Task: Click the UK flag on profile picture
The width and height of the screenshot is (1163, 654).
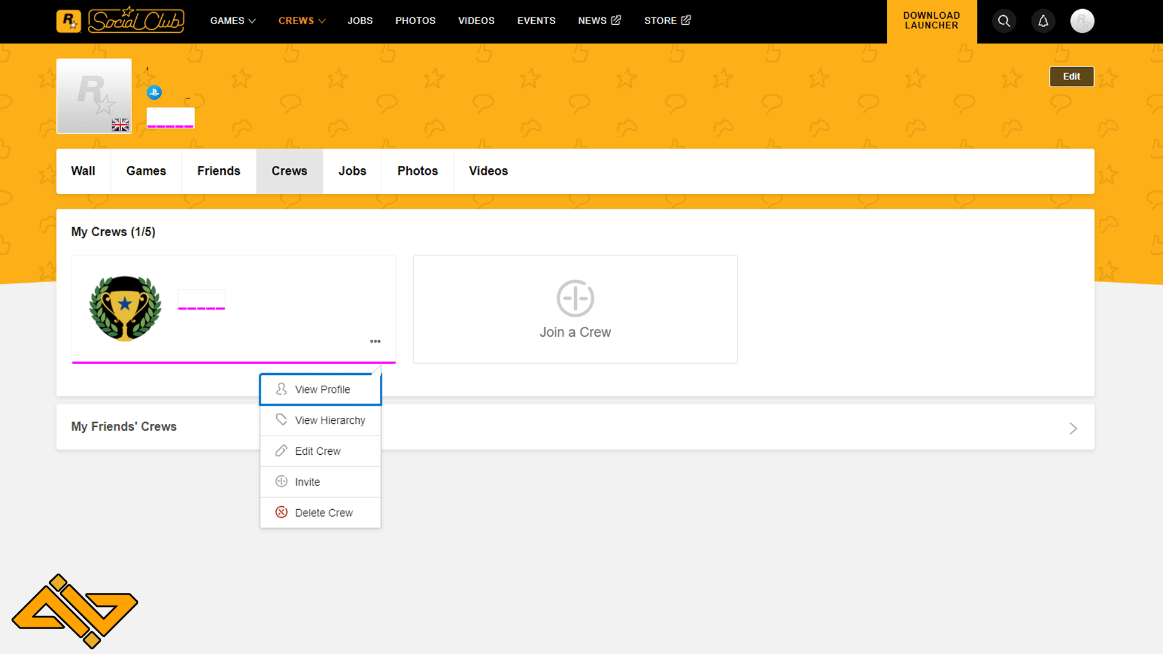Action: 121,125
